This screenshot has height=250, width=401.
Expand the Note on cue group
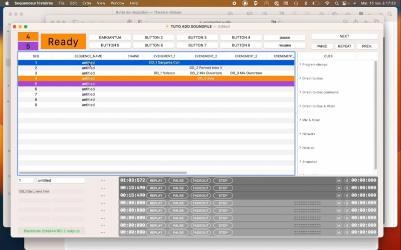[x=300, y=147]
